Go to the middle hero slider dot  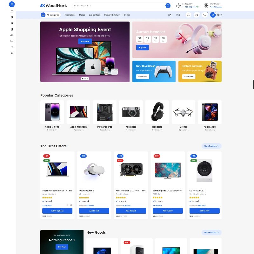coord(85,78)
